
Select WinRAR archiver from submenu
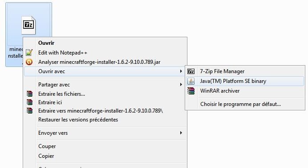(x=220, y=91)
